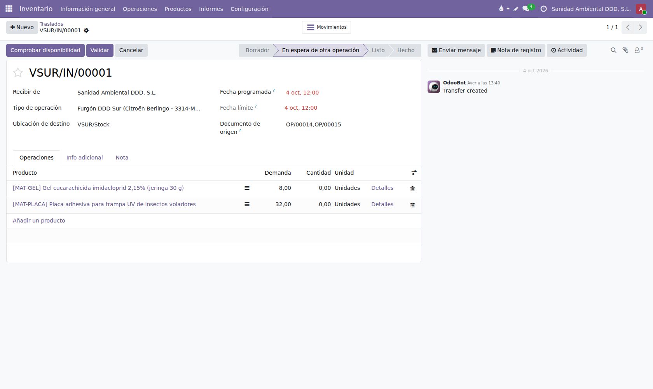The width and height of the screenshot is (653, 389).
Task: Click Traslados breadcrumb link
Action: (51, 24)
